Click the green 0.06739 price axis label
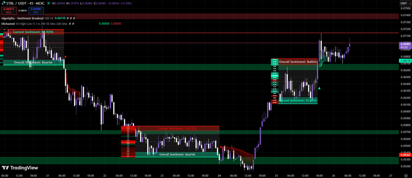The image size is (412, 178). (405, 60)
